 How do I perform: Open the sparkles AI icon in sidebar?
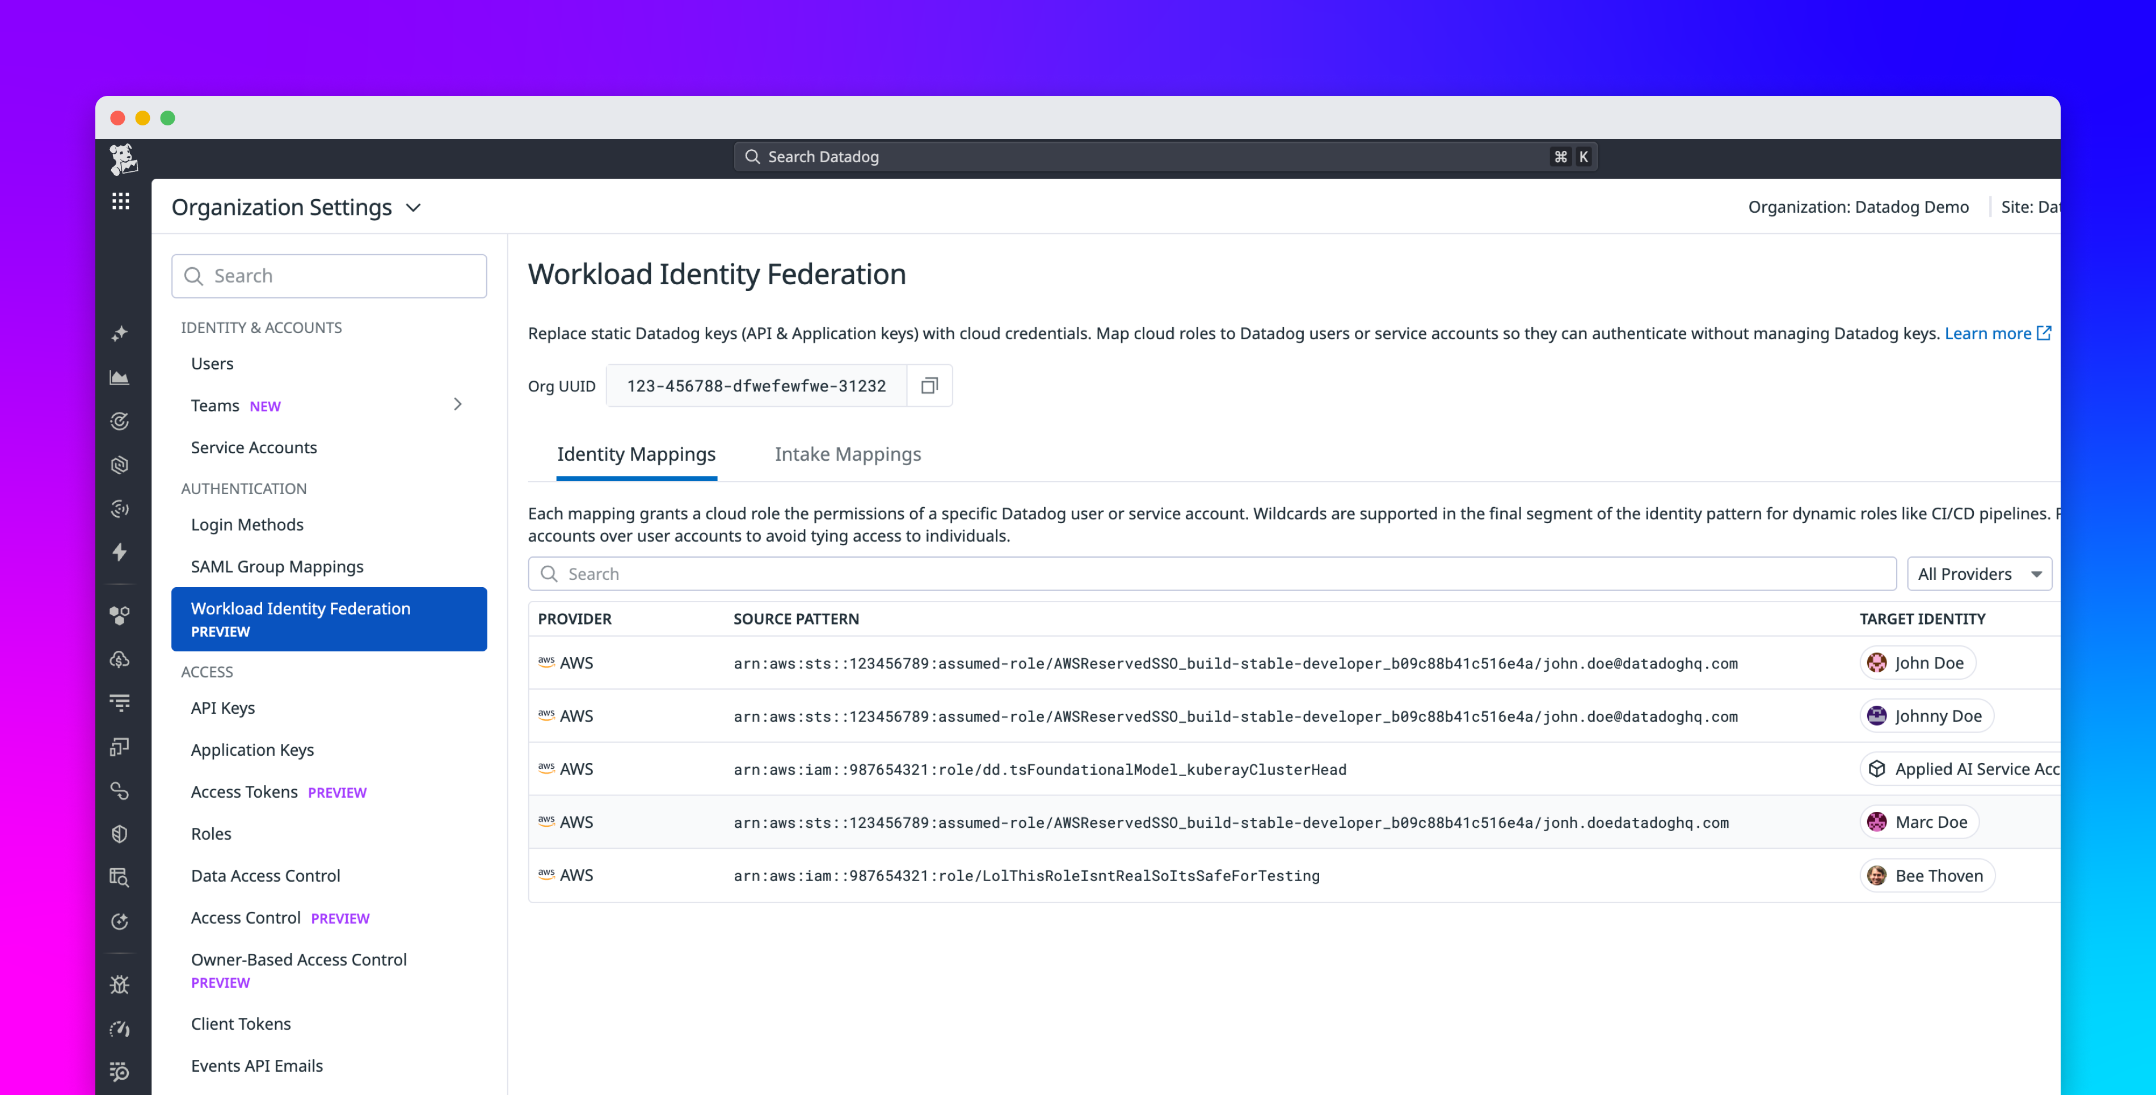pyautogui.click(x=120, y=333)
